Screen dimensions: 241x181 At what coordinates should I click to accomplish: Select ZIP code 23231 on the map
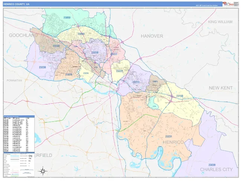tap(169, 137)
